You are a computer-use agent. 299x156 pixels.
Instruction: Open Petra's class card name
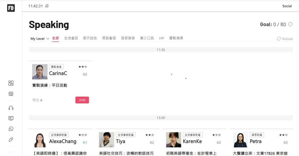click(x=255, y=141)
